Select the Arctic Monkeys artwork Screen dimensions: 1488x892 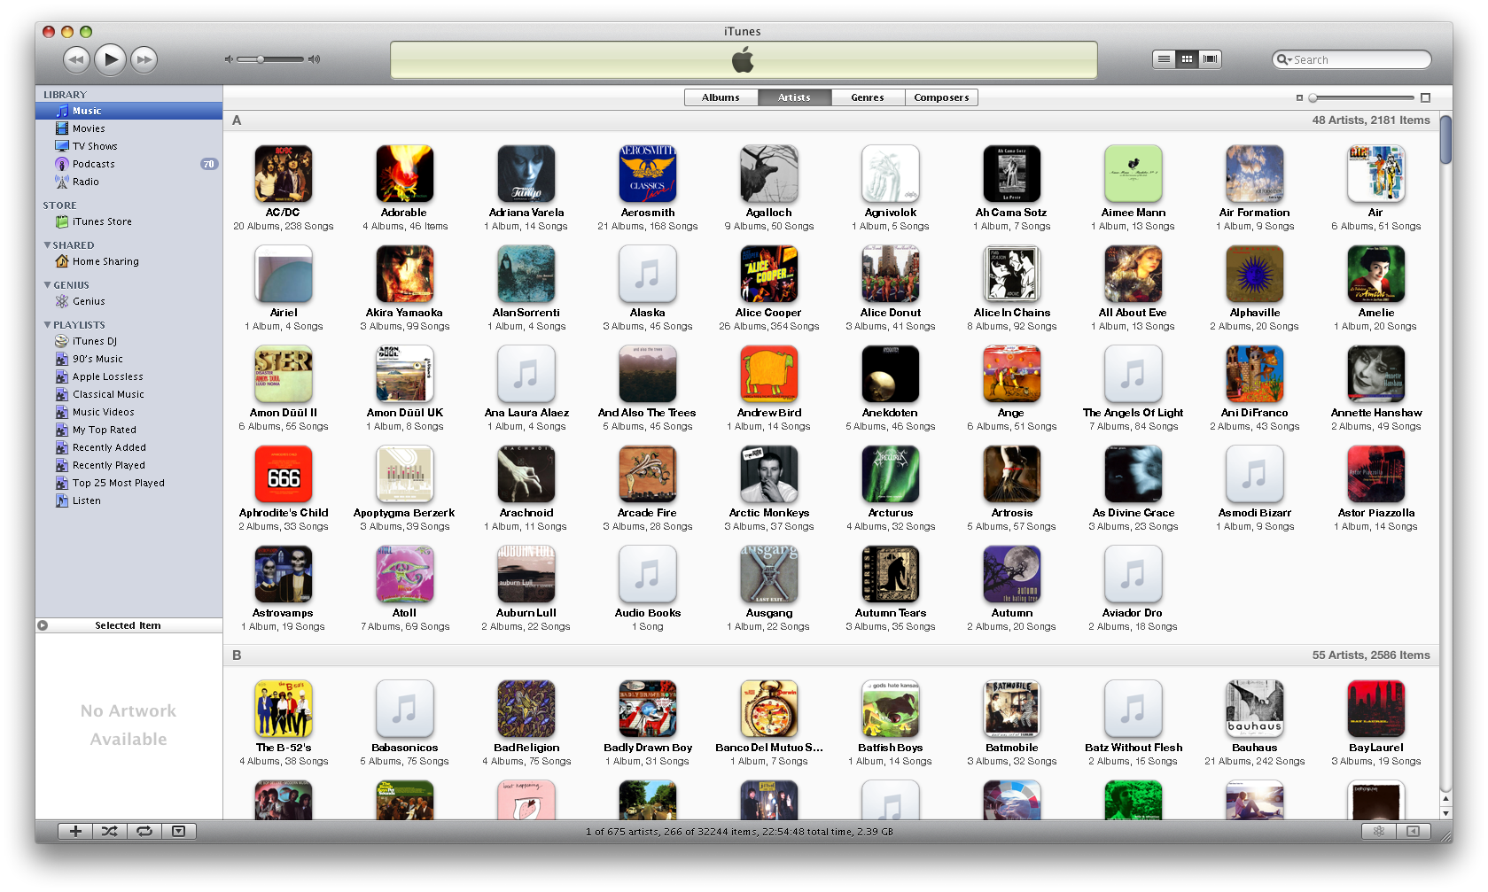(x=769, y=475)
